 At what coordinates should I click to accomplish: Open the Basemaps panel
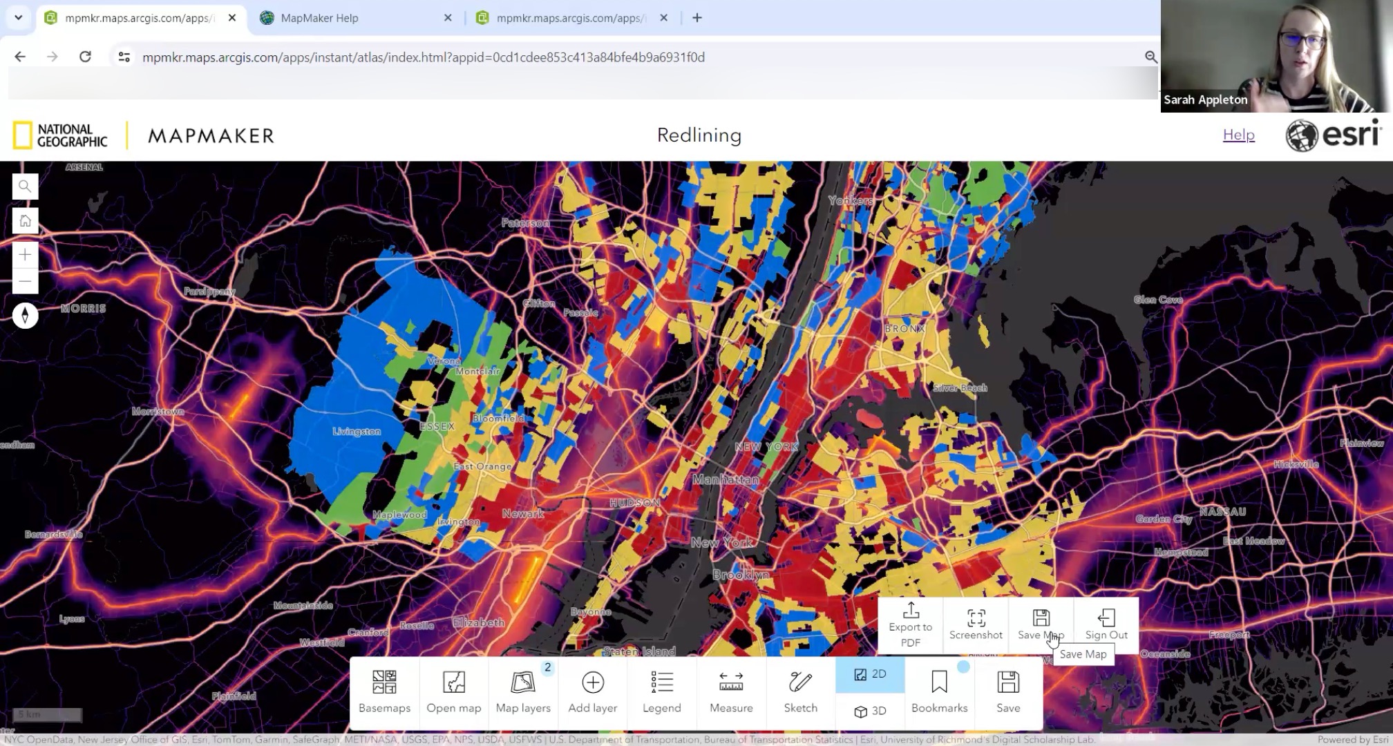click(x=384, y=691)
